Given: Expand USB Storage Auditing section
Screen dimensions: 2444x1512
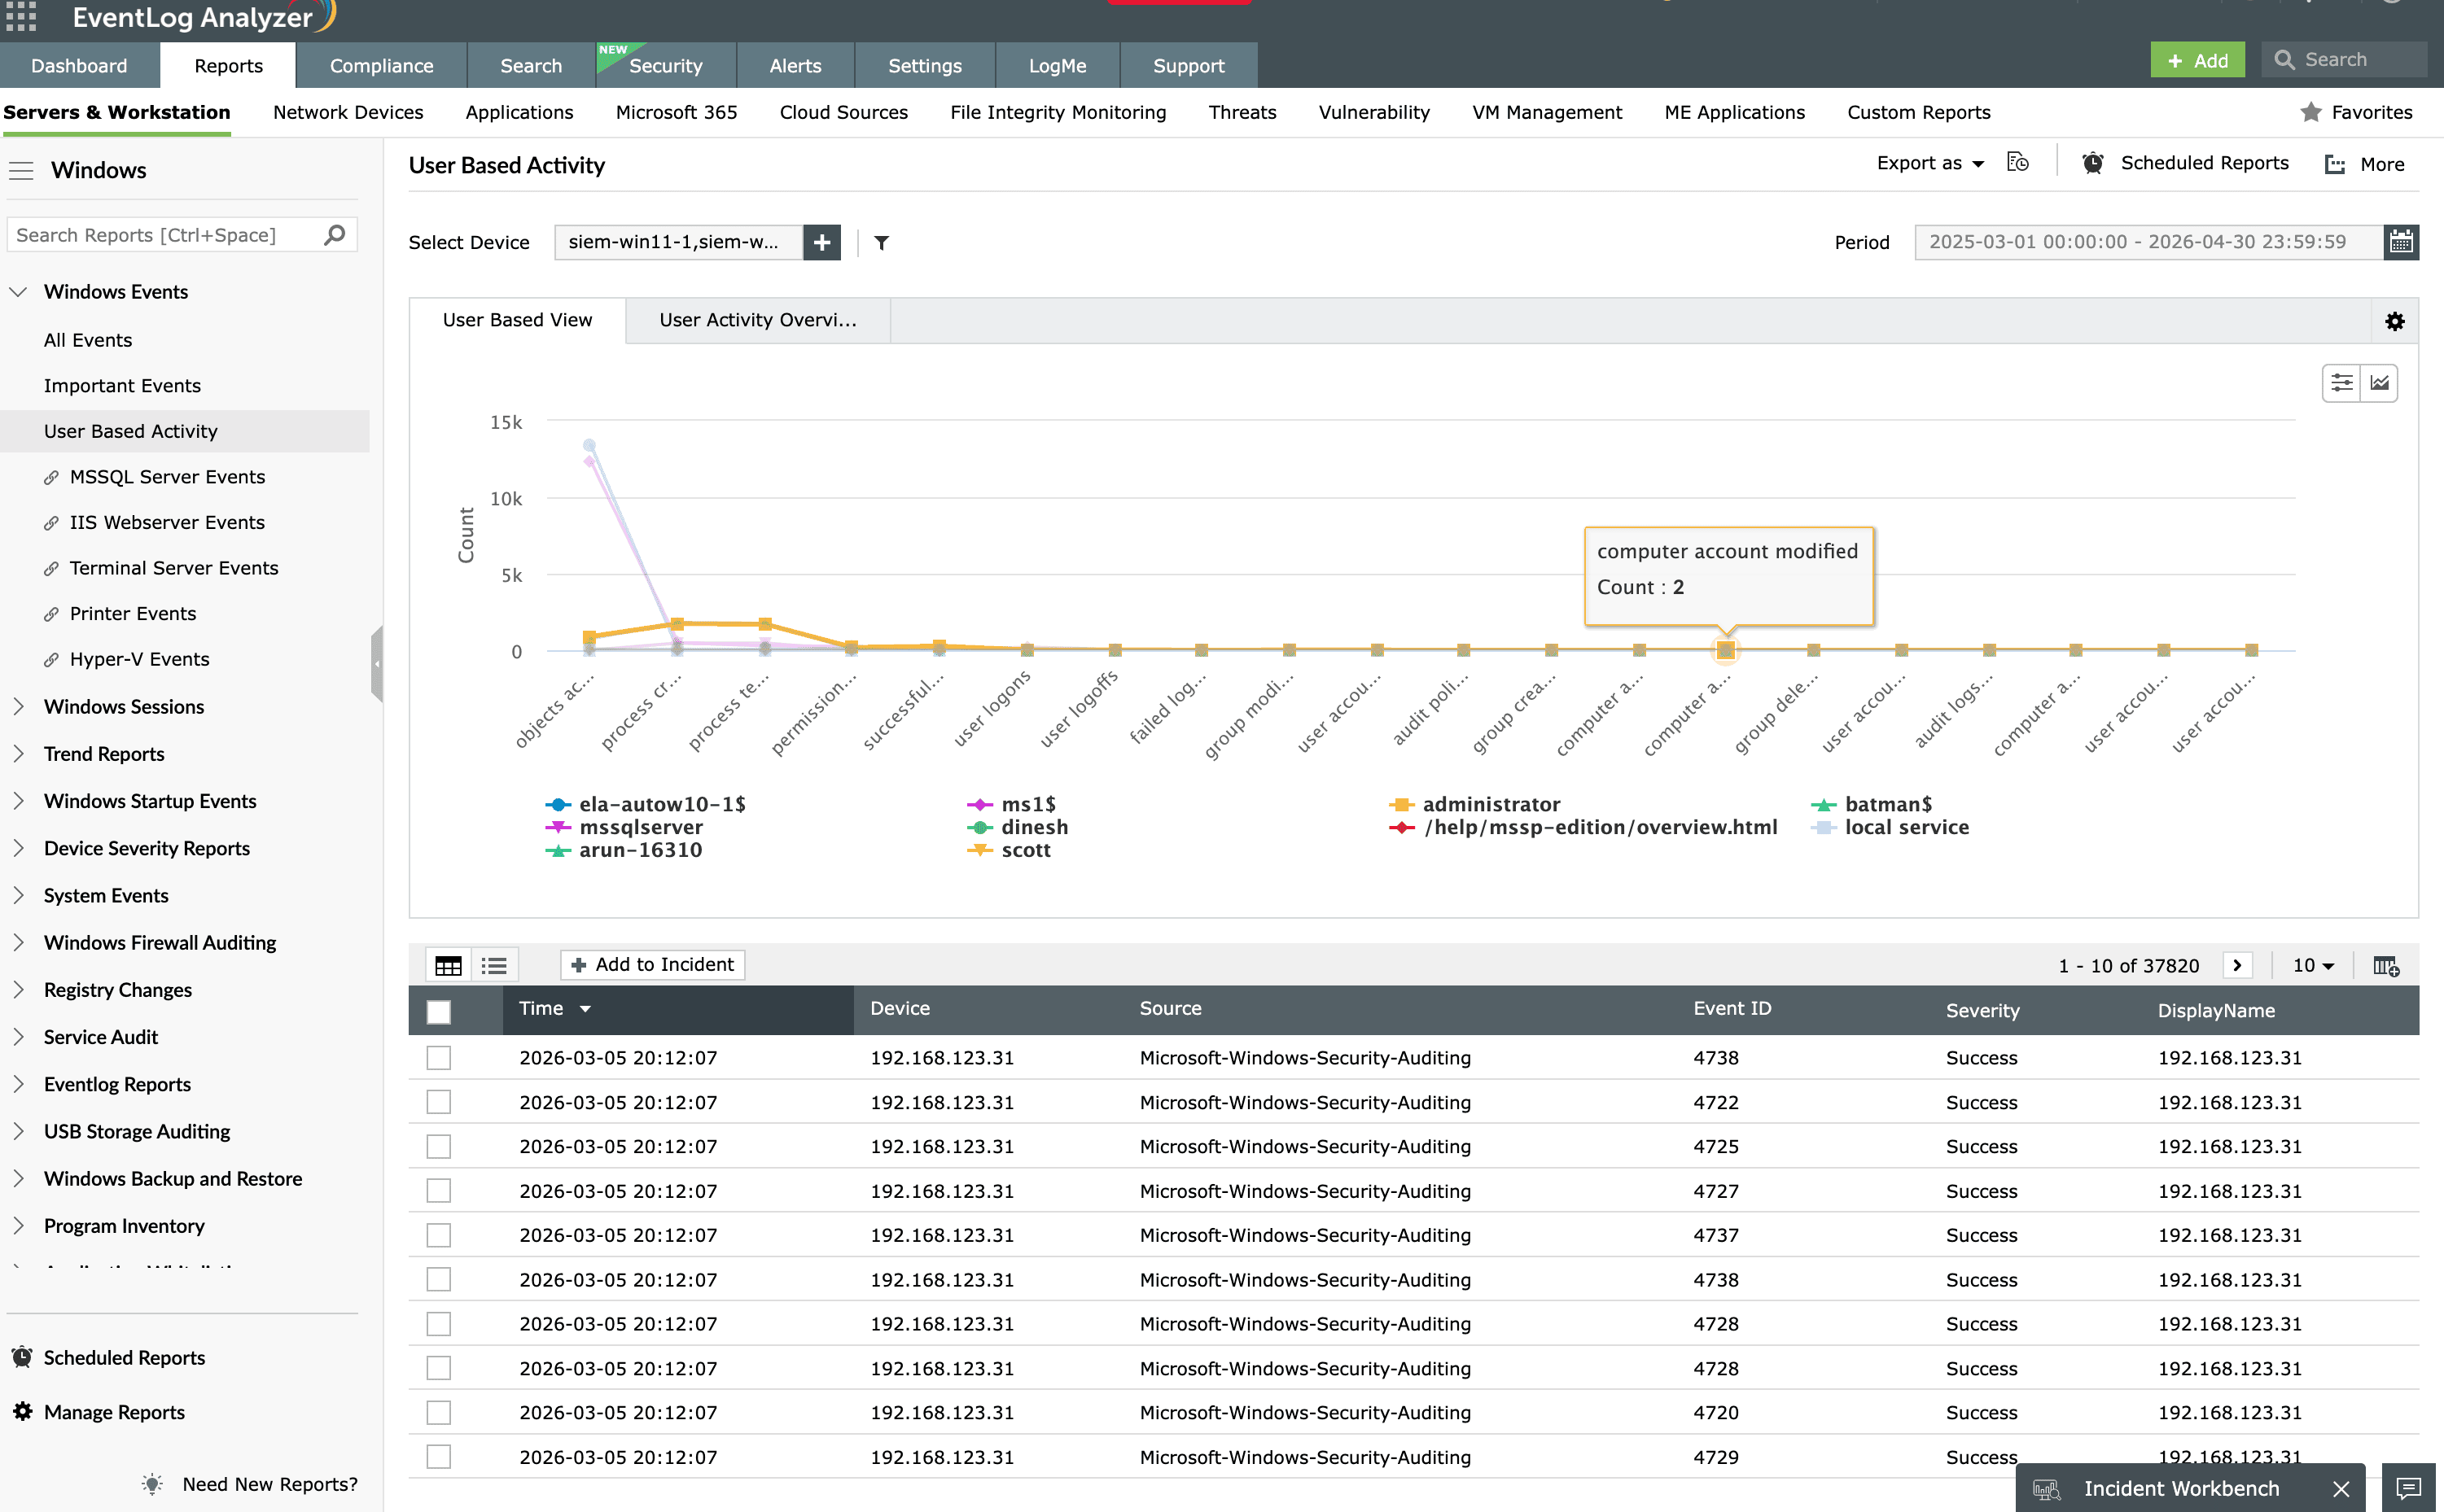Looking at the screenshot, I should click(x=18, y=1131).
